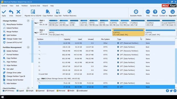Open the Partition menu
The width and height of the screenshot is (177, 99).
tap(25, 6)
